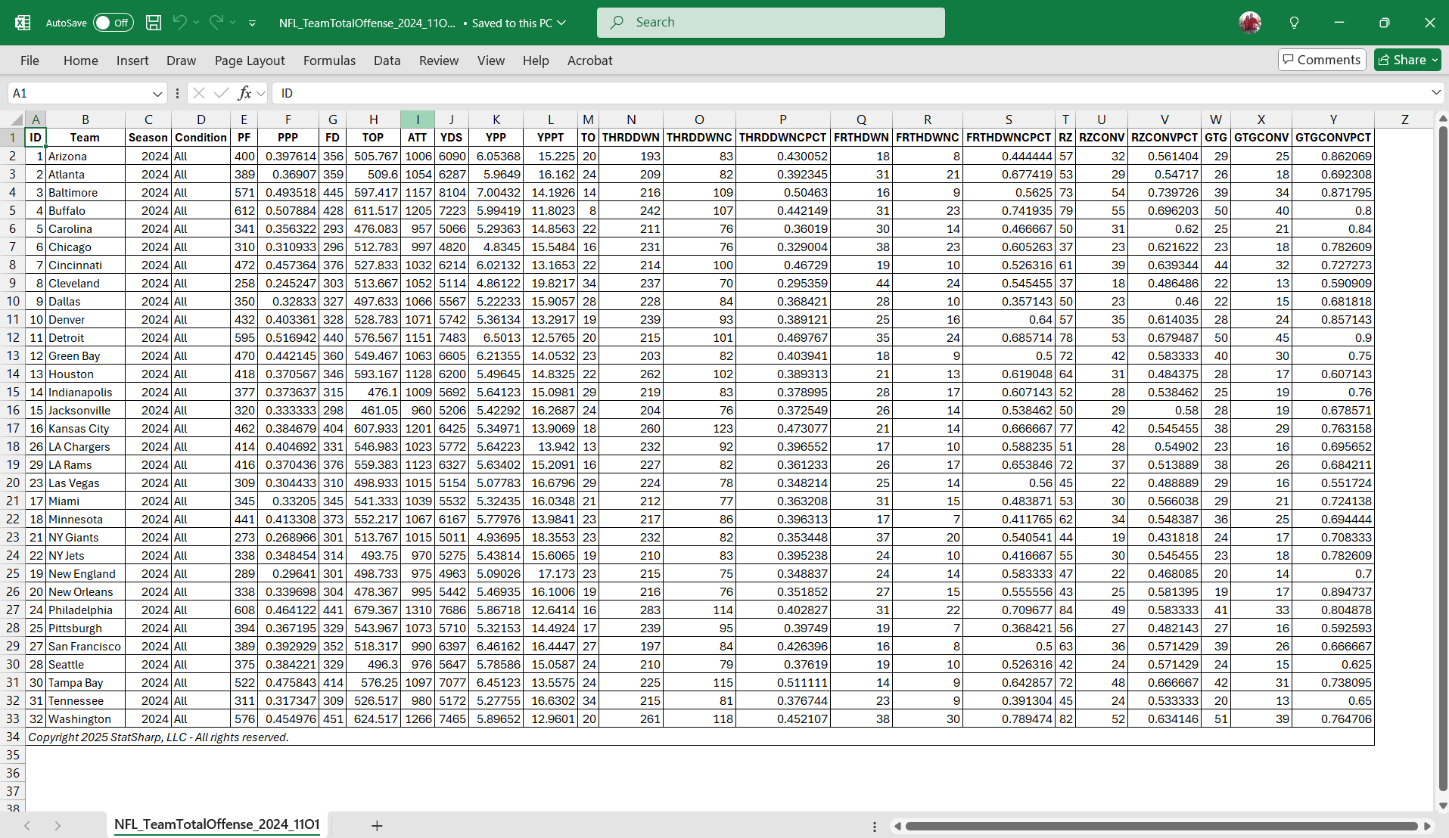Expand the Name Box dropdown arrow
This screenshot has width=1449, height=838.
click(157, 94)
